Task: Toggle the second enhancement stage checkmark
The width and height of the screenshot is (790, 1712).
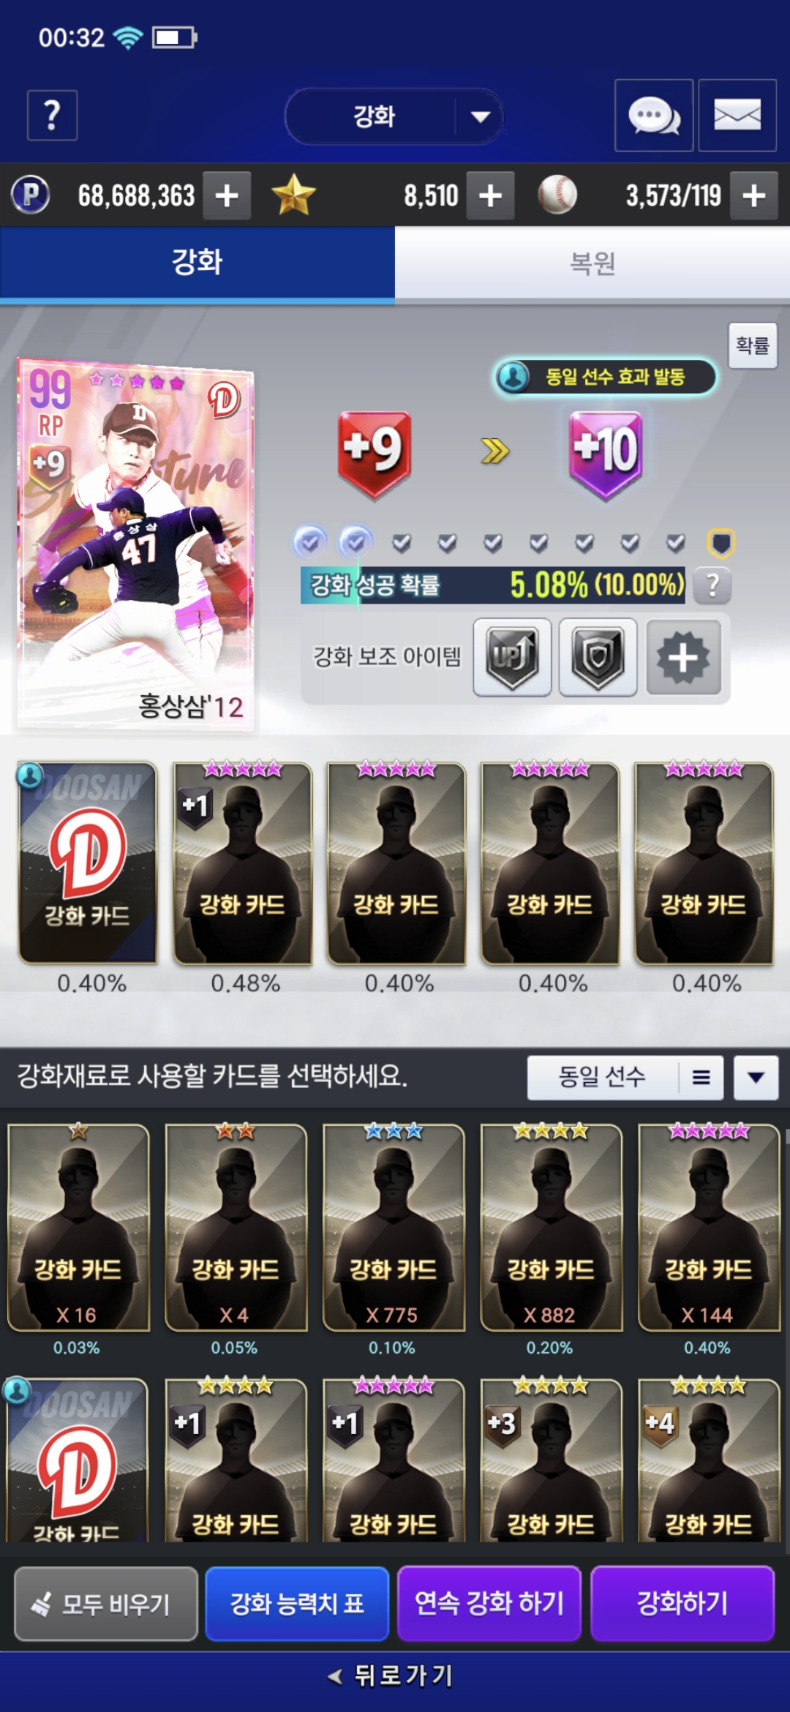Action: click(356, 542)
